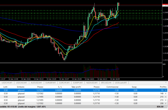Switch to the USDCHF,M1 chart tab
Viewport: 168px width, 110px height.
[7, 83]
